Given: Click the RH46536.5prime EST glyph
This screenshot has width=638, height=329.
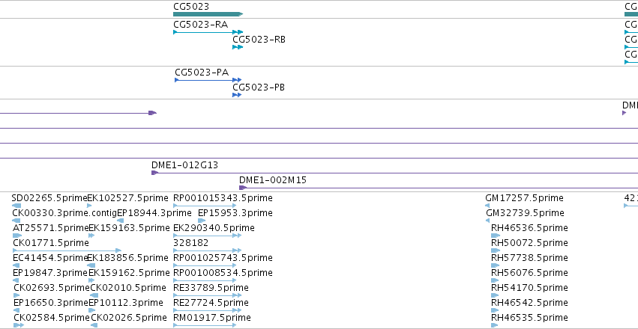Looking at the screenshot, I should tap(496, 236).
